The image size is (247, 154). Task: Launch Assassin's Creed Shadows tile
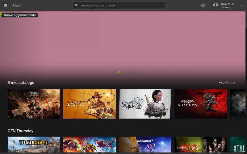[x=201, y=104]
